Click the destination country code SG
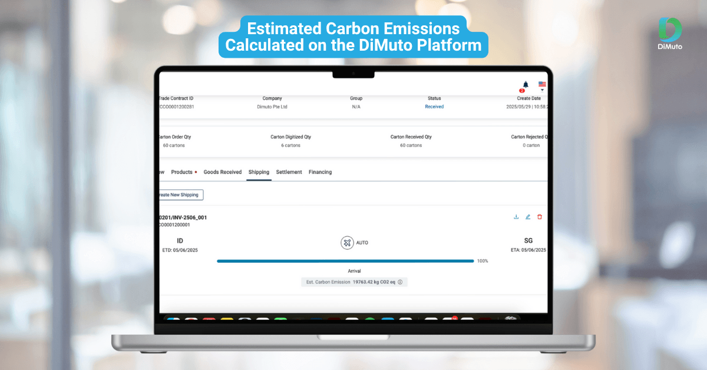This screenshot has height=370, width=707. pyautogui.click(x=528, y=241)
